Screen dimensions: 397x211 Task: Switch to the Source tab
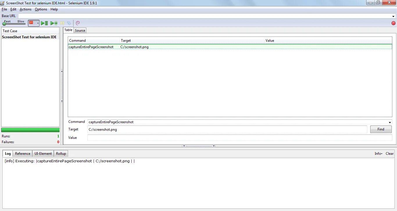tap(80, 30)
